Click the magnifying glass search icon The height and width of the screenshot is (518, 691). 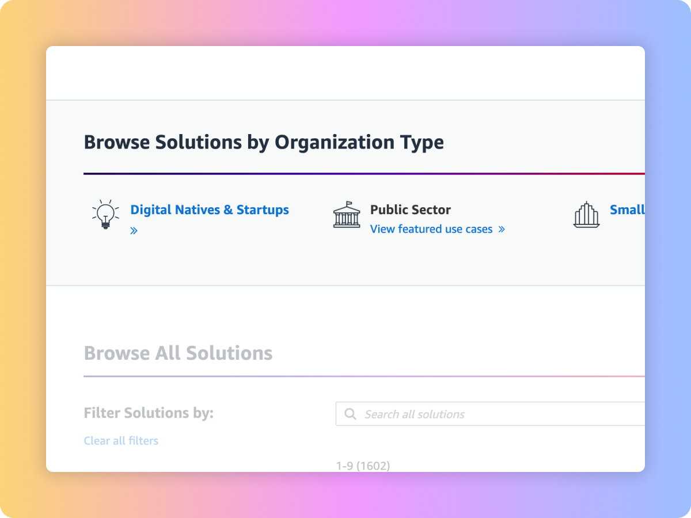coord(350,414)
